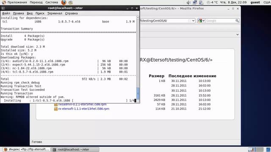Open the guest user menu
The image size is (271, 152).
255,3
